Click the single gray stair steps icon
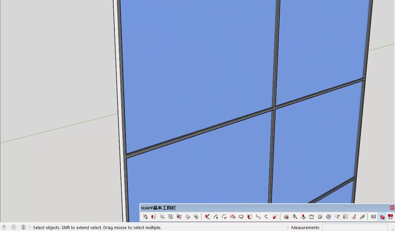 click(188, 217)
